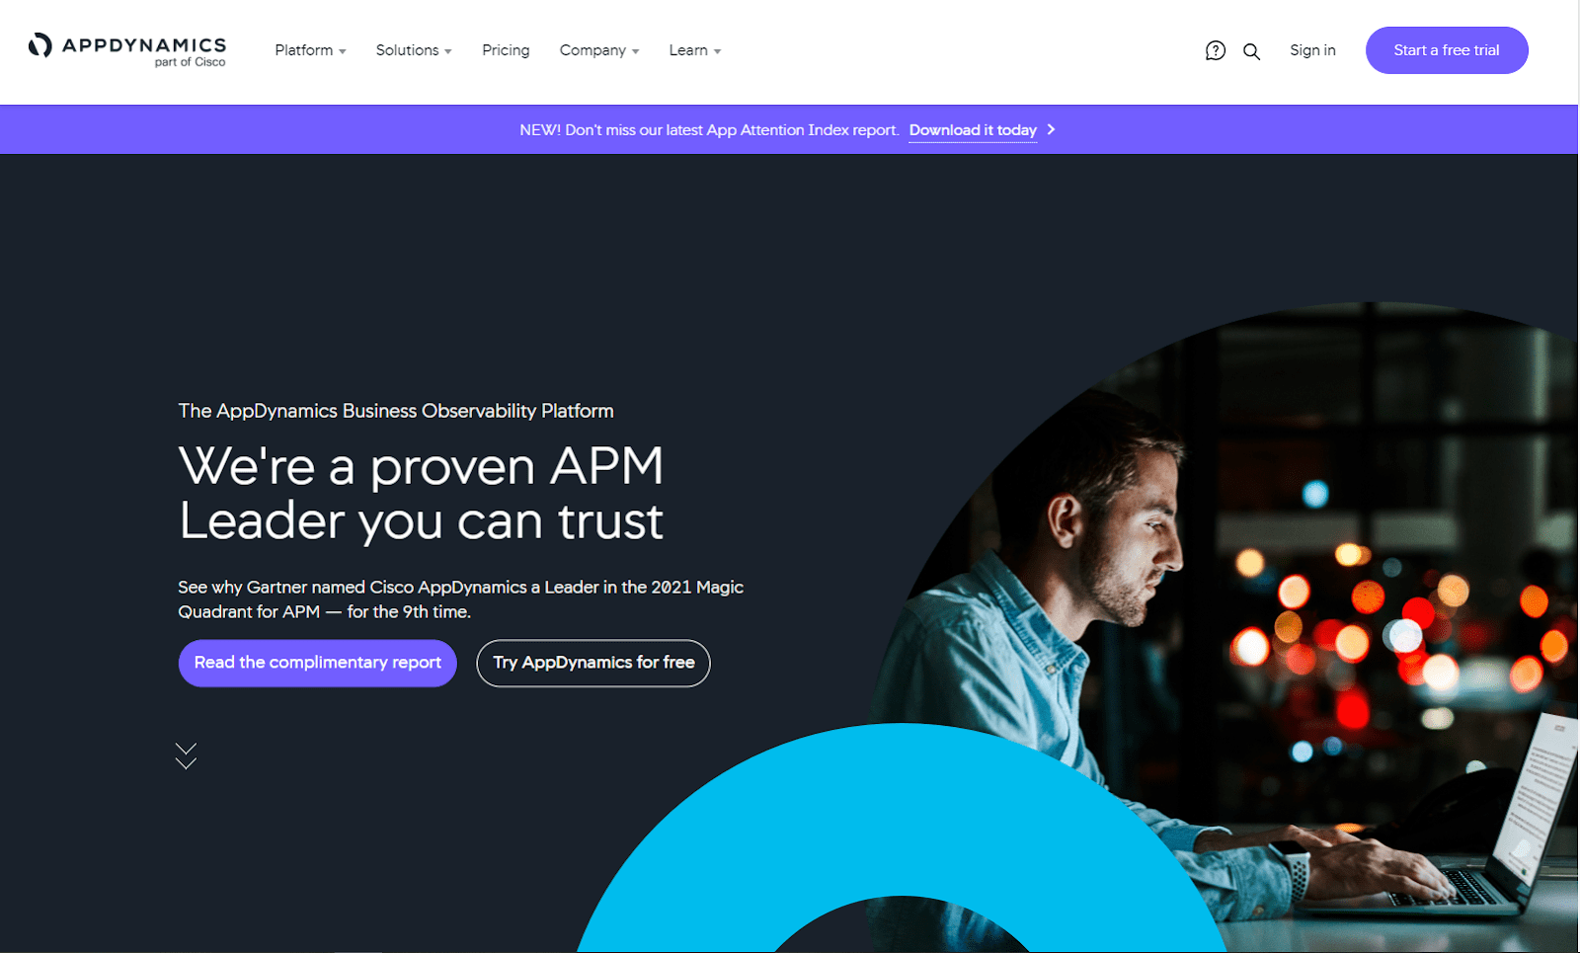This screenshot has width=1580, height=953.
Task: Click the arrow after Download it today
Action: [1052, 129]
